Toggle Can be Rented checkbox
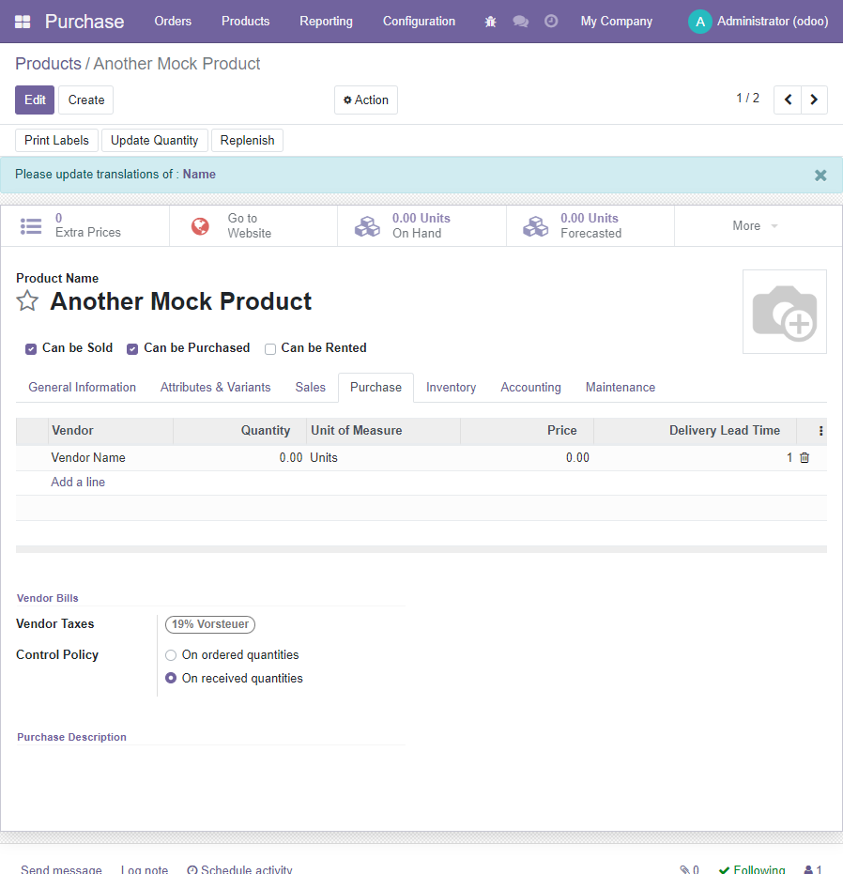The width and height of the screenshot is (843, 874). point(270,349)
